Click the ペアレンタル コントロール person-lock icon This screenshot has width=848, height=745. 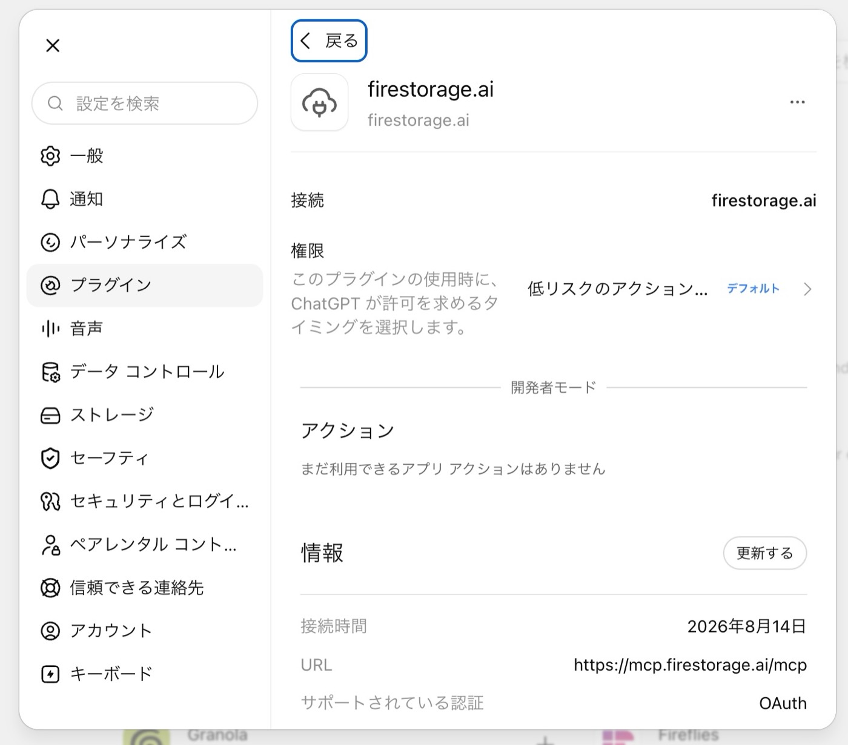tap(50, 545)
